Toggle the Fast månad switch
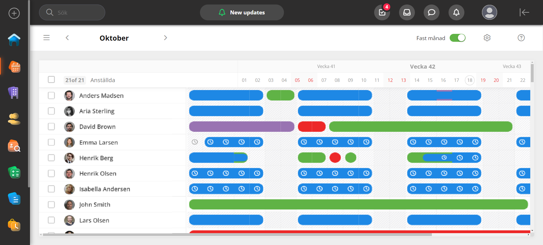 click(x=457, y=38)
